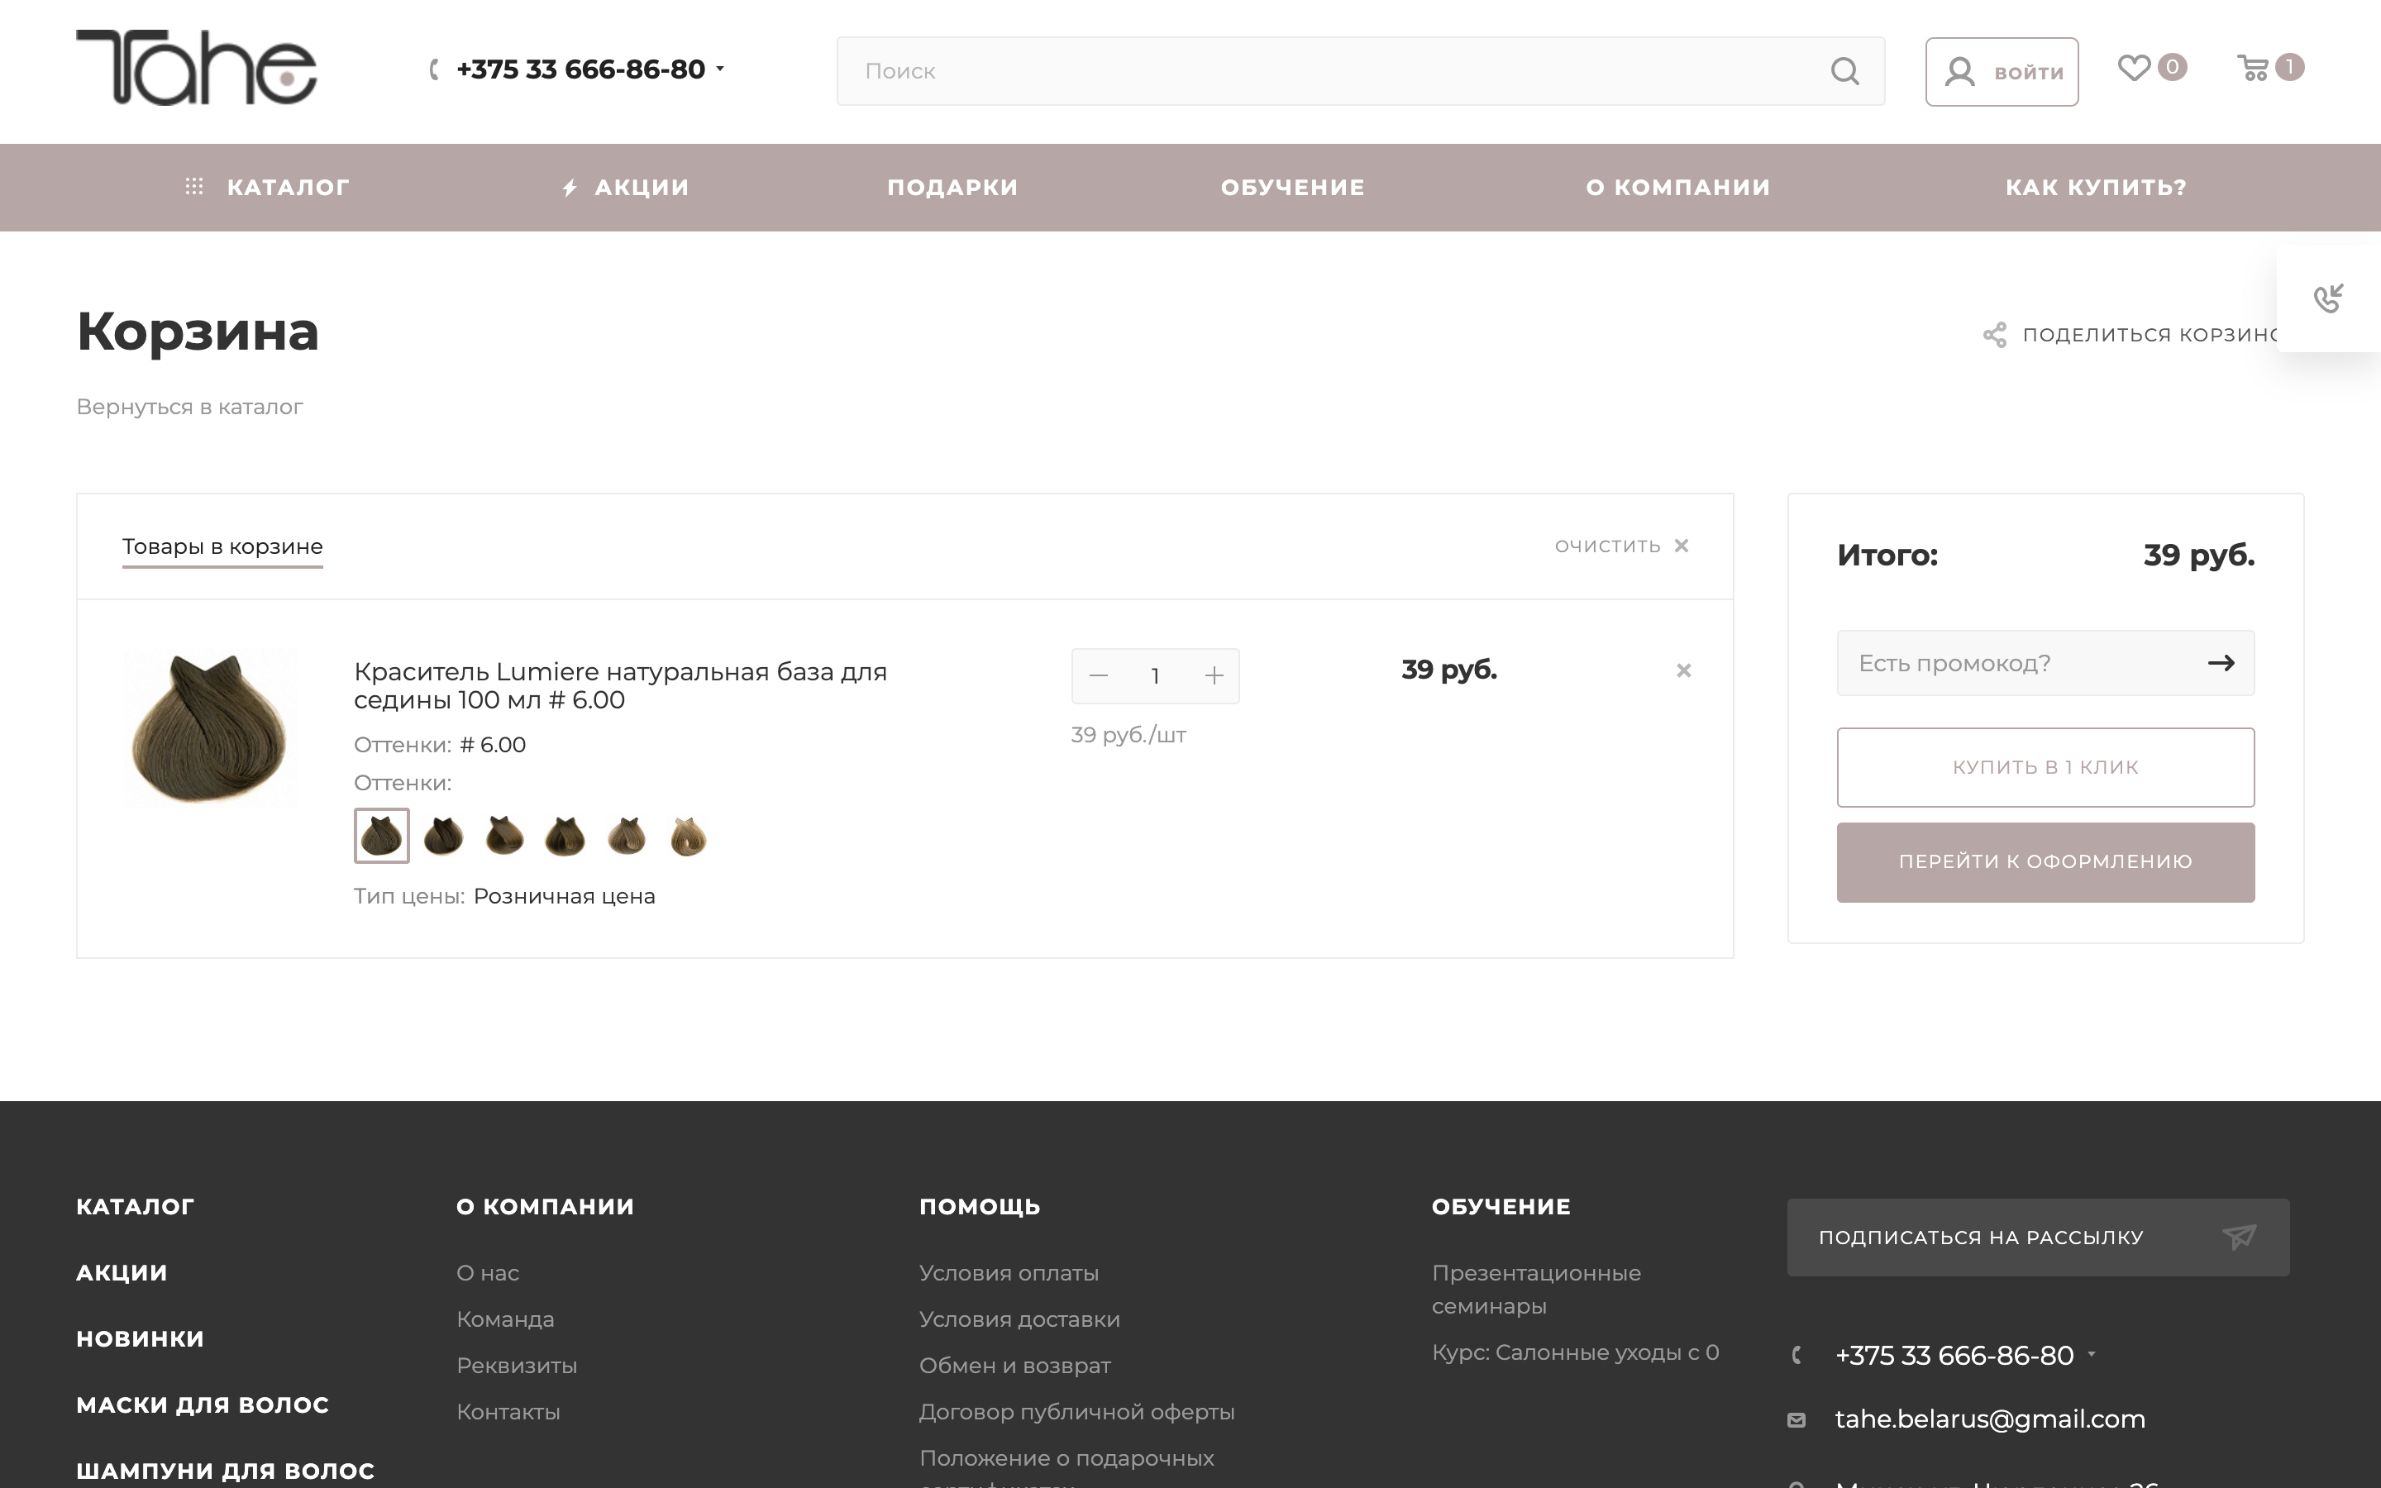Open footer Команда link
Viewport: 2381px width, 1488px height.
[506, 1319]
